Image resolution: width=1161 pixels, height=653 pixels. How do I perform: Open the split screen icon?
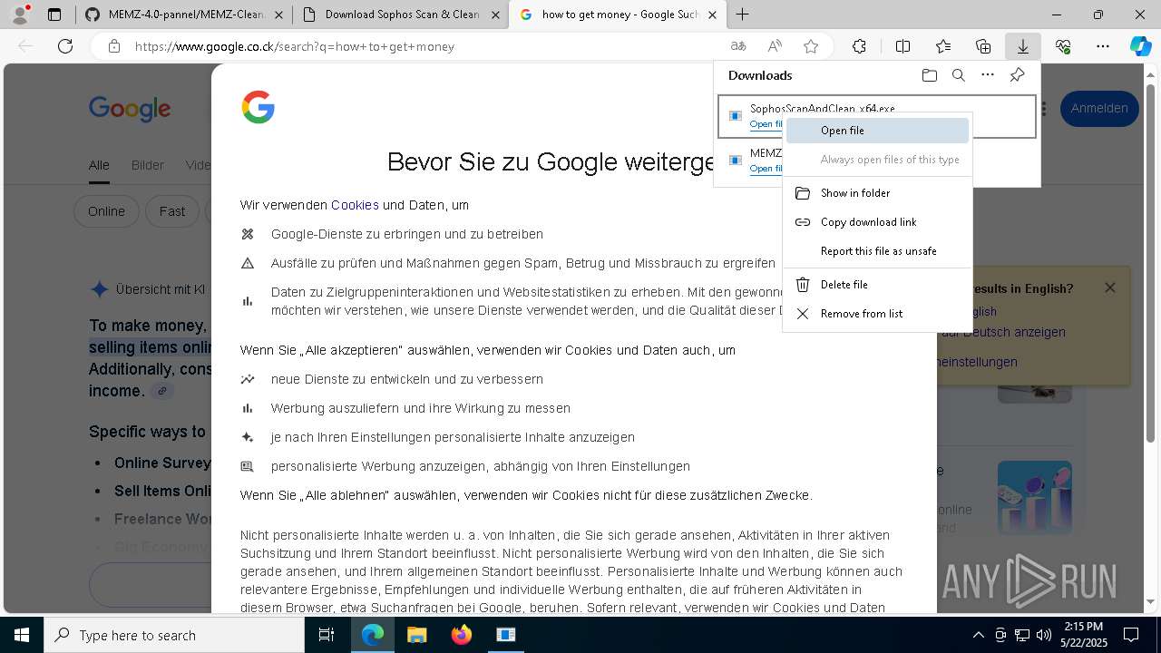coord(902,46)
